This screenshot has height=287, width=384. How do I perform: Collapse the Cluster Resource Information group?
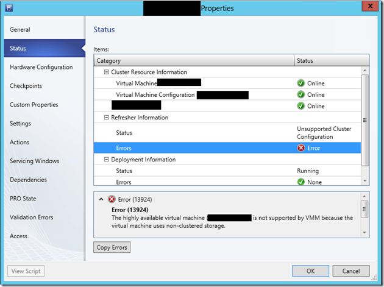click(107, 72)
